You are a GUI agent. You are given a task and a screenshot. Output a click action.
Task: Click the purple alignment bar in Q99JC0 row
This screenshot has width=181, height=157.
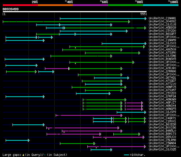(x=119, y=137)
